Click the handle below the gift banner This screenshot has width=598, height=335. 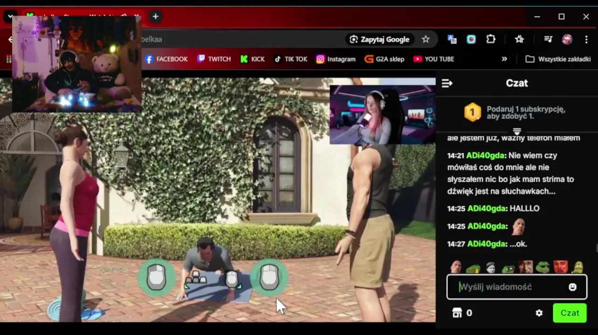click(x=516, y=131)
